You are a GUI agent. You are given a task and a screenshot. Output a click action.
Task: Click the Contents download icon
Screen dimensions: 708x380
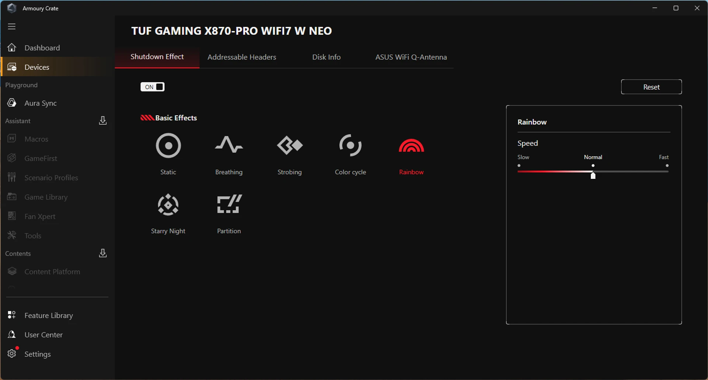pyautogui.click(x=103, y=253)
